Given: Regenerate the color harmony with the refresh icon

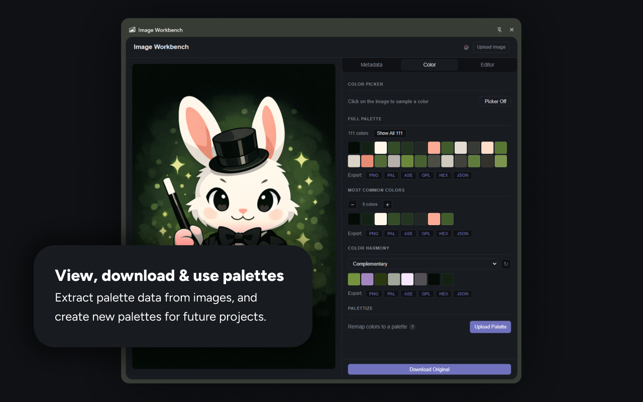Looking at the screenshot, I should point(506,263).
